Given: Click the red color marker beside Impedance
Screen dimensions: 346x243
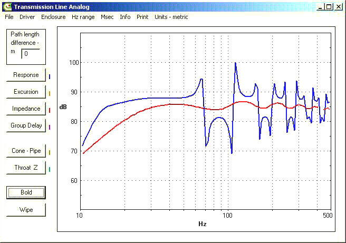Looking at the screenshot, I should (x=50, y=110).
